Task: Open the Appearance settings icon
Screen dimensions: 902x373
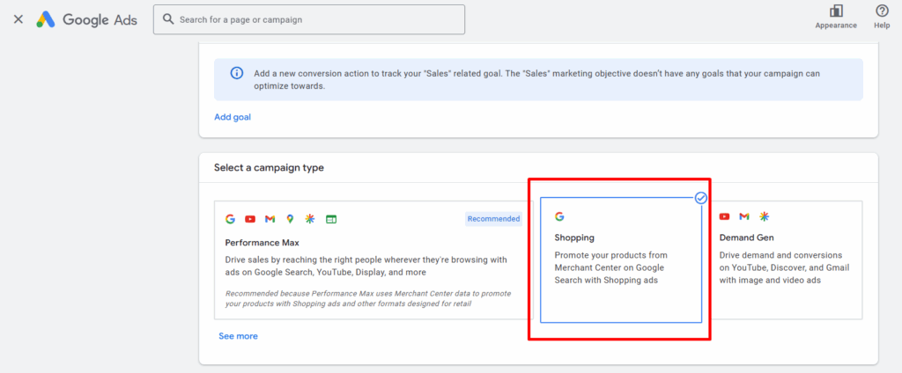Action: 836,11
